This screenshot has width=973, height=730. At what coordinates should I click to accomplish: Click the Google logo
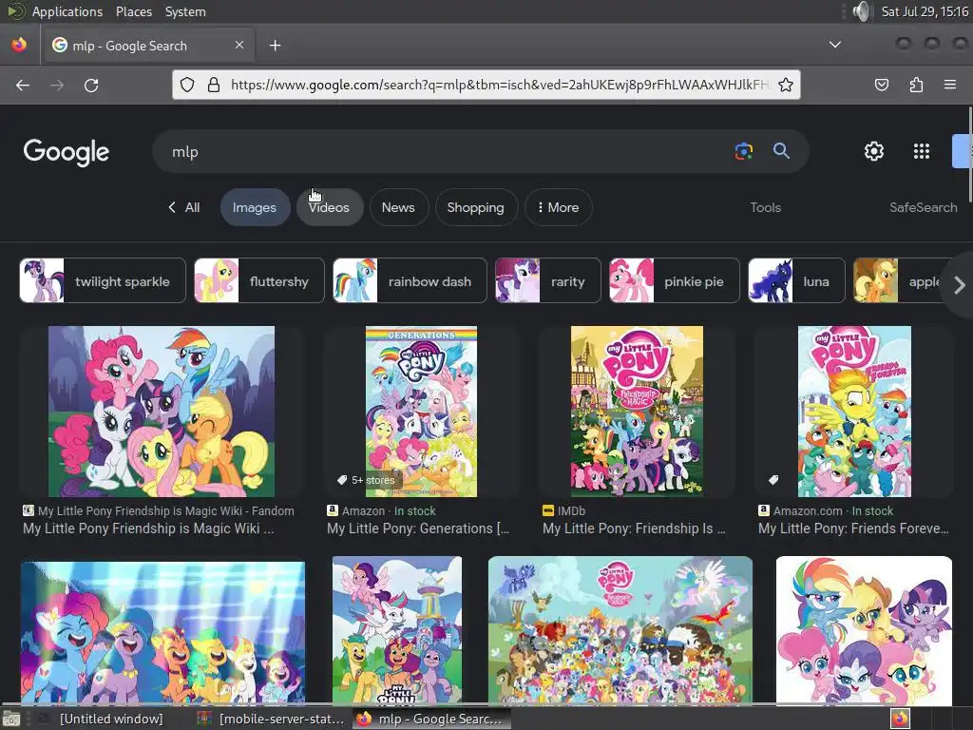pyautogui.click(x=67, y=152)
